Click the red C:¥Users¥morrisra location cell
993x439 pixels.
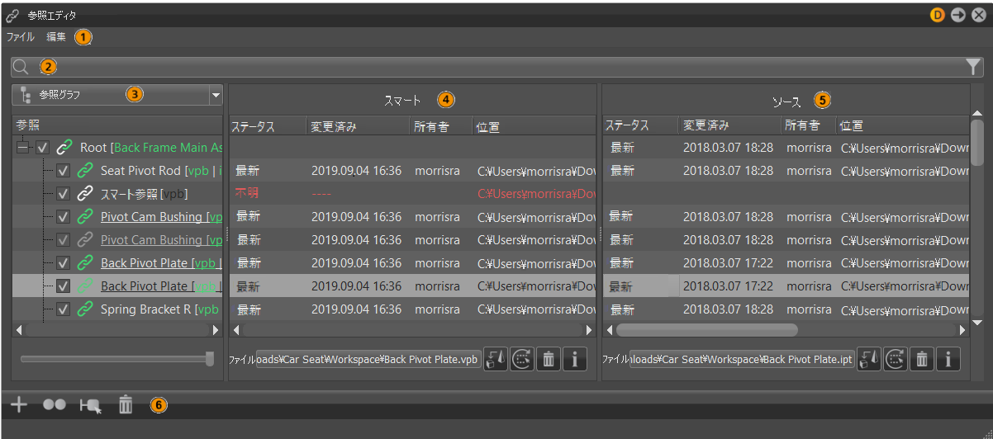[x=536, y=194]
